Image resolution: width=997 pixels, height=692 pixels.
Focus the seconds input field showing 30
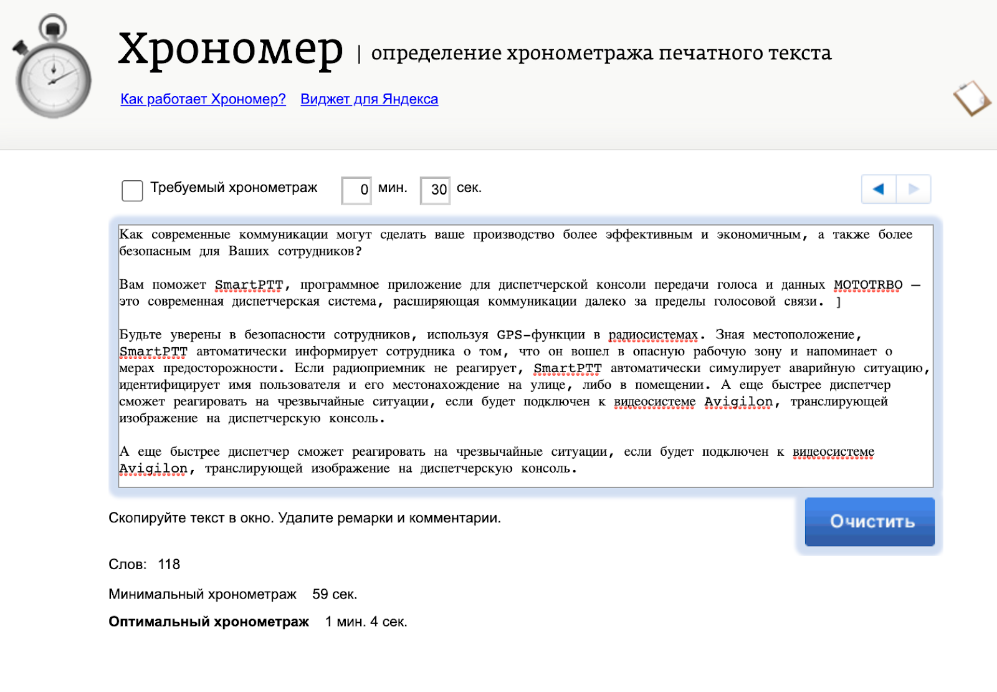click(x=436, y=190)
